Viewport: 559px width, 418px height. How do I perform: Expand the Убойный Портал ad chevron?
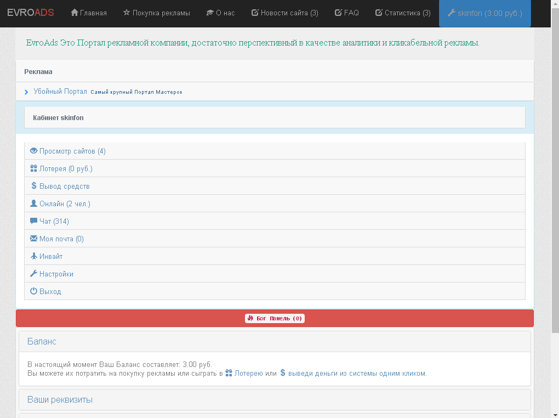[x=26, y=92]
